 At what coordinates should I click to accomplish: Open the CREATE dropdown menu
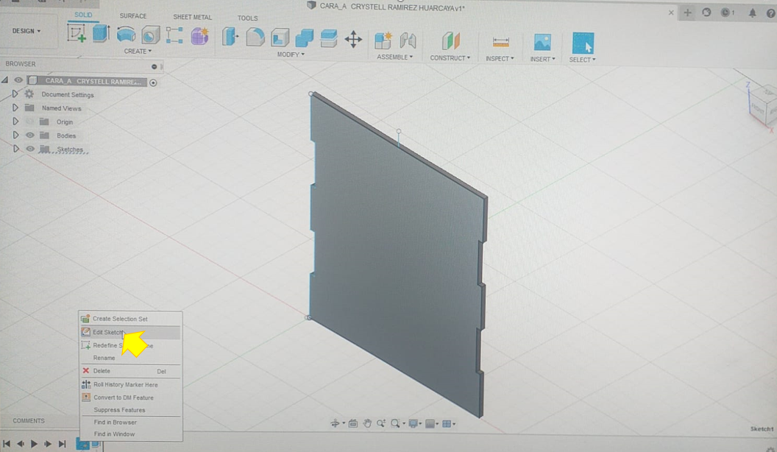138,51
